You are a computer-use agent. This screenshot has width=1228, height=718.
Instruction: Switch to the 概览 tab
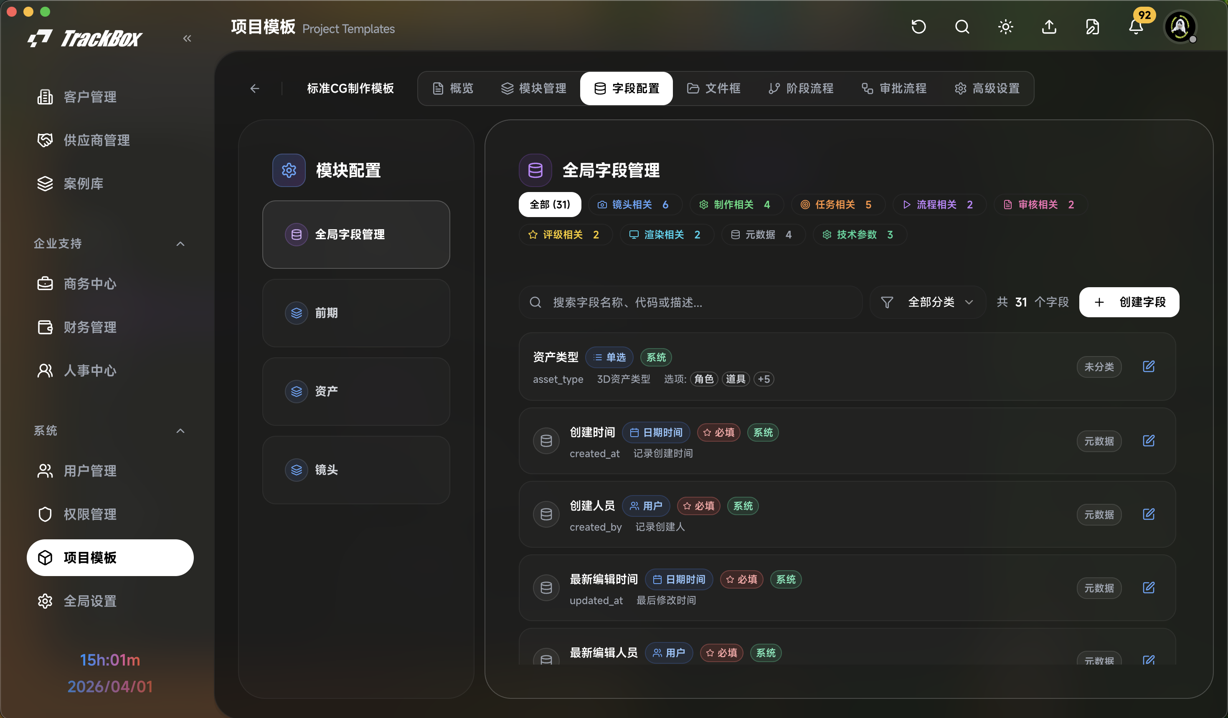coord(453,88)
